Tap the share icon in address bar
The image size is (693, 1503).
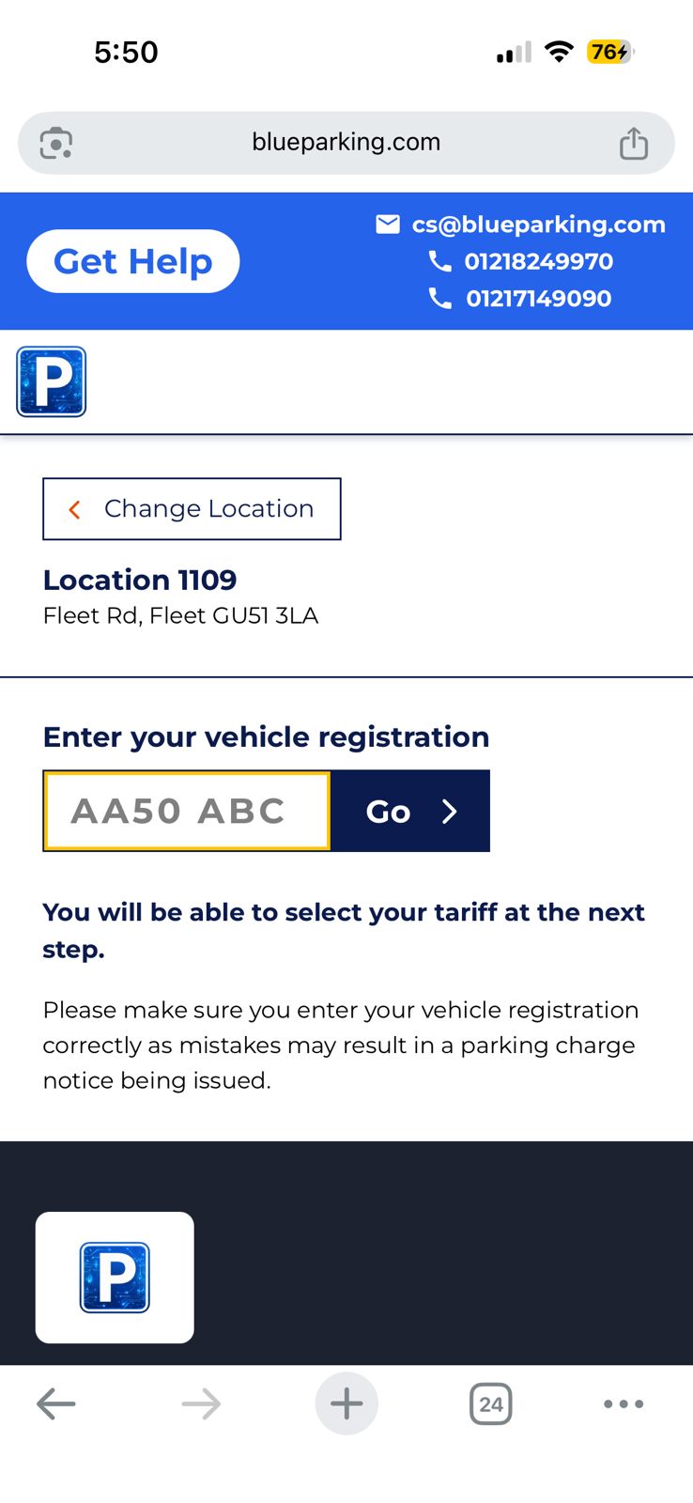(x=634, y=143)
